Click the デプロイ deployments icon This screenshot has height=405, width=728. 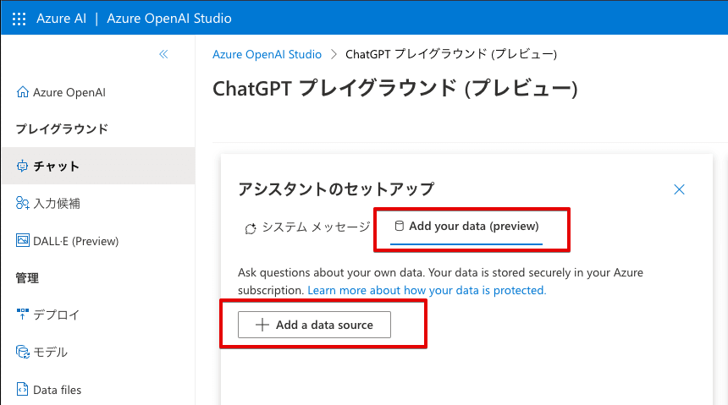coord(23,315)
